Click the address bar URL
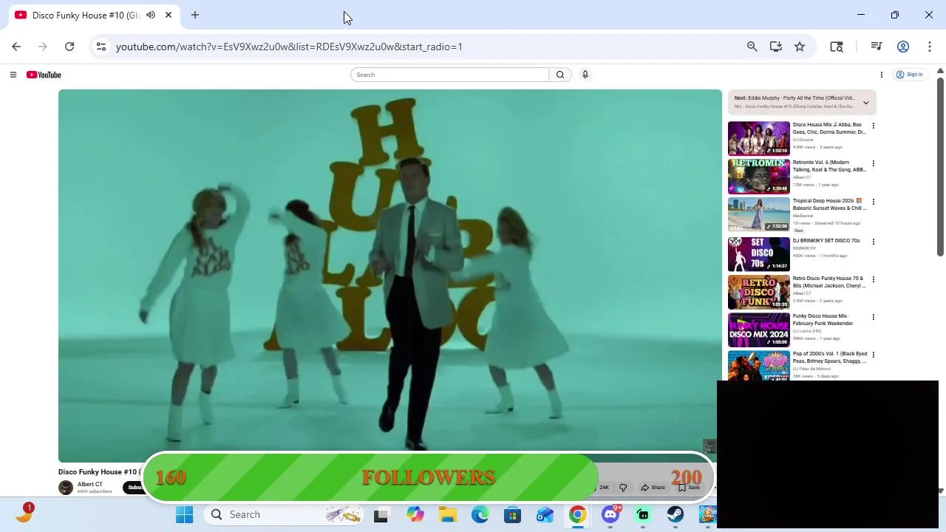This screenshot has width=946, height=532. click(289, 47)
